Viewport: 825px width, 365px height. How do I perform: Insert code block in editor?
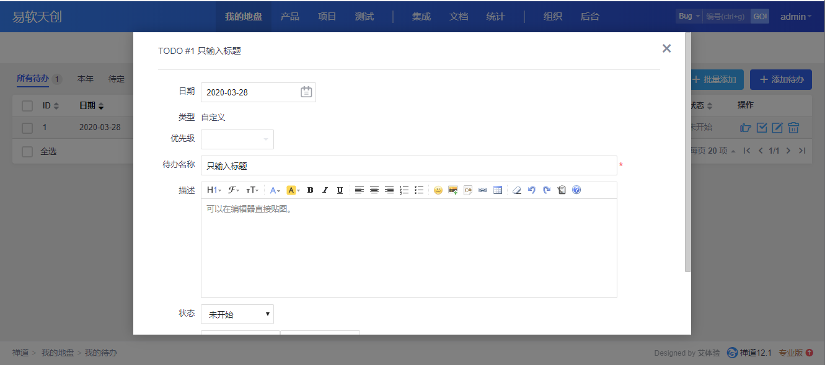point(468,190)
